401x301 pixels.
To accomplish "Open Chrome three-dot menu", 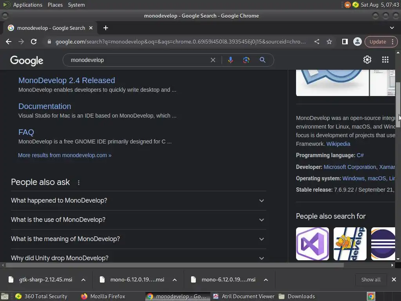I will [x=392, y=42].
